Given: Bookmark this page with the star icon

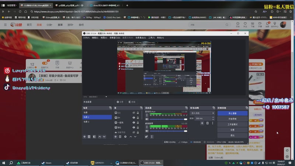Looking at the screenshot, I should click(256, 11).
